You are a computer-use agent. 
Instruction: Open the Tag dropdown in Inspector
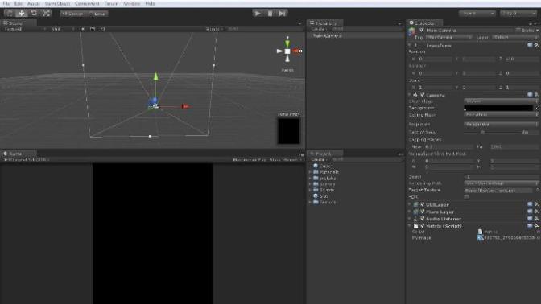pyautogui.click(x=448, y=37)
